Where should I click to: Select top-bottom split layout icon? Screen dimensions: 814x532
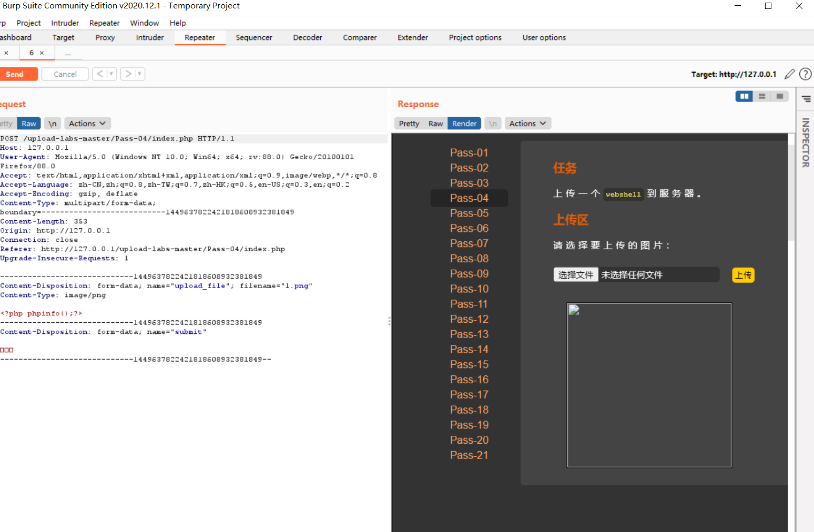click(x=762, y=96)
